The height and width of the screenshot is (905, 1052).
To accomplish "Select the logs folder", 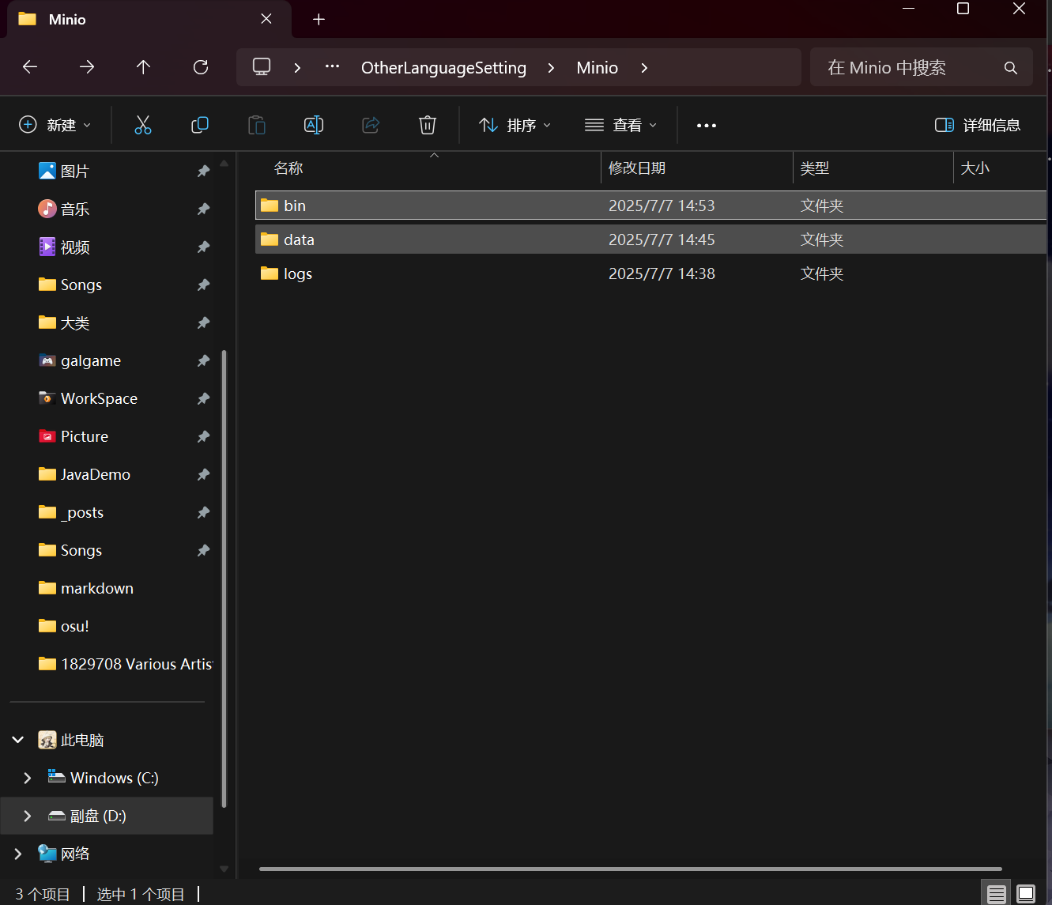I will click(x=298, y=273).
